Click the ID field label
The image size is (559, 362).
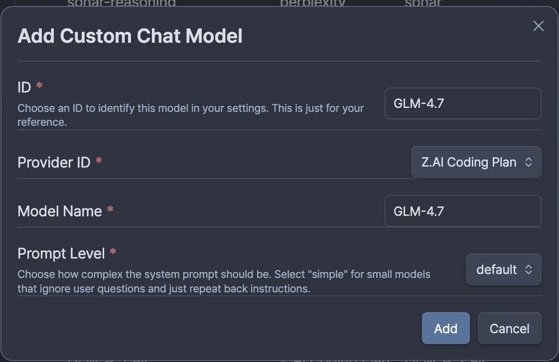24,88
